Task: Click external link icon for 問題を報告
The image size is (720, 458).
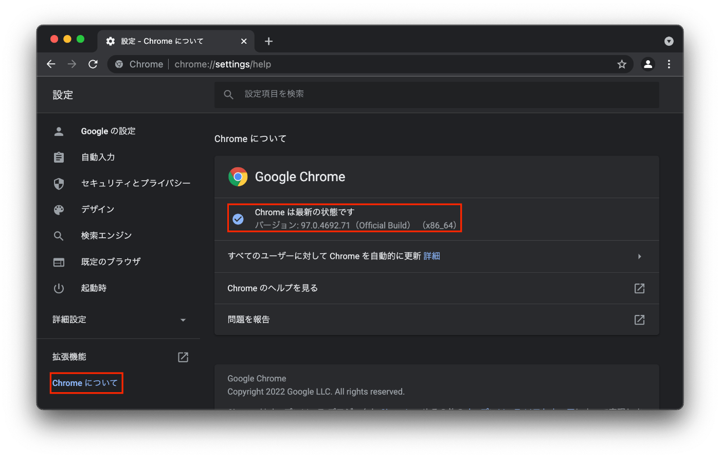Action: 639,320
